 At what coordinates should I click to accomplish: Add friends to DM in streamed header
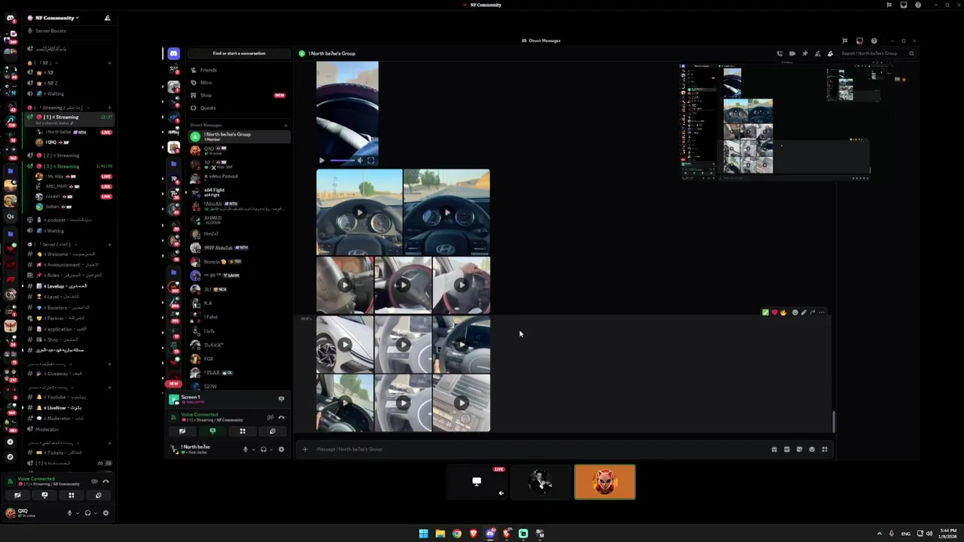817,53
